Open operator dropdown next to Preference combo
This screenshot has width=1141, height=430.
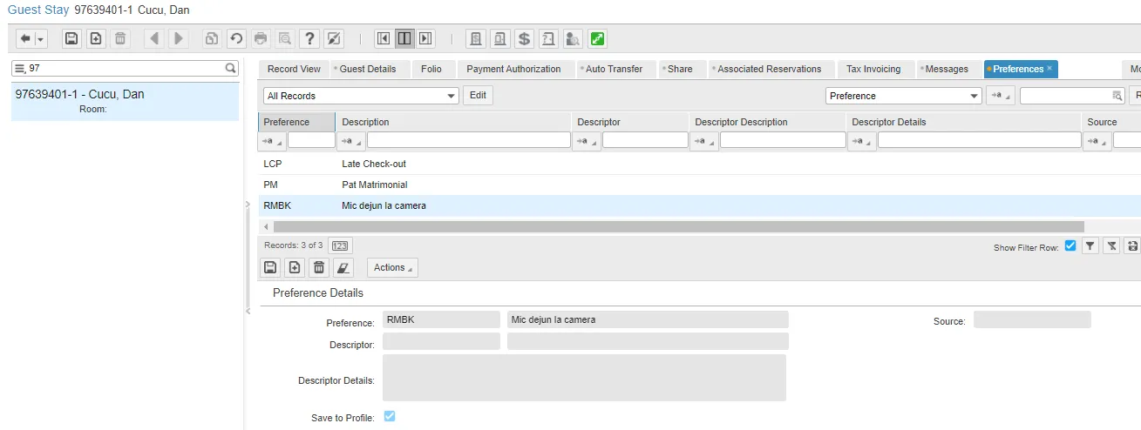[x=1001, y=96]
